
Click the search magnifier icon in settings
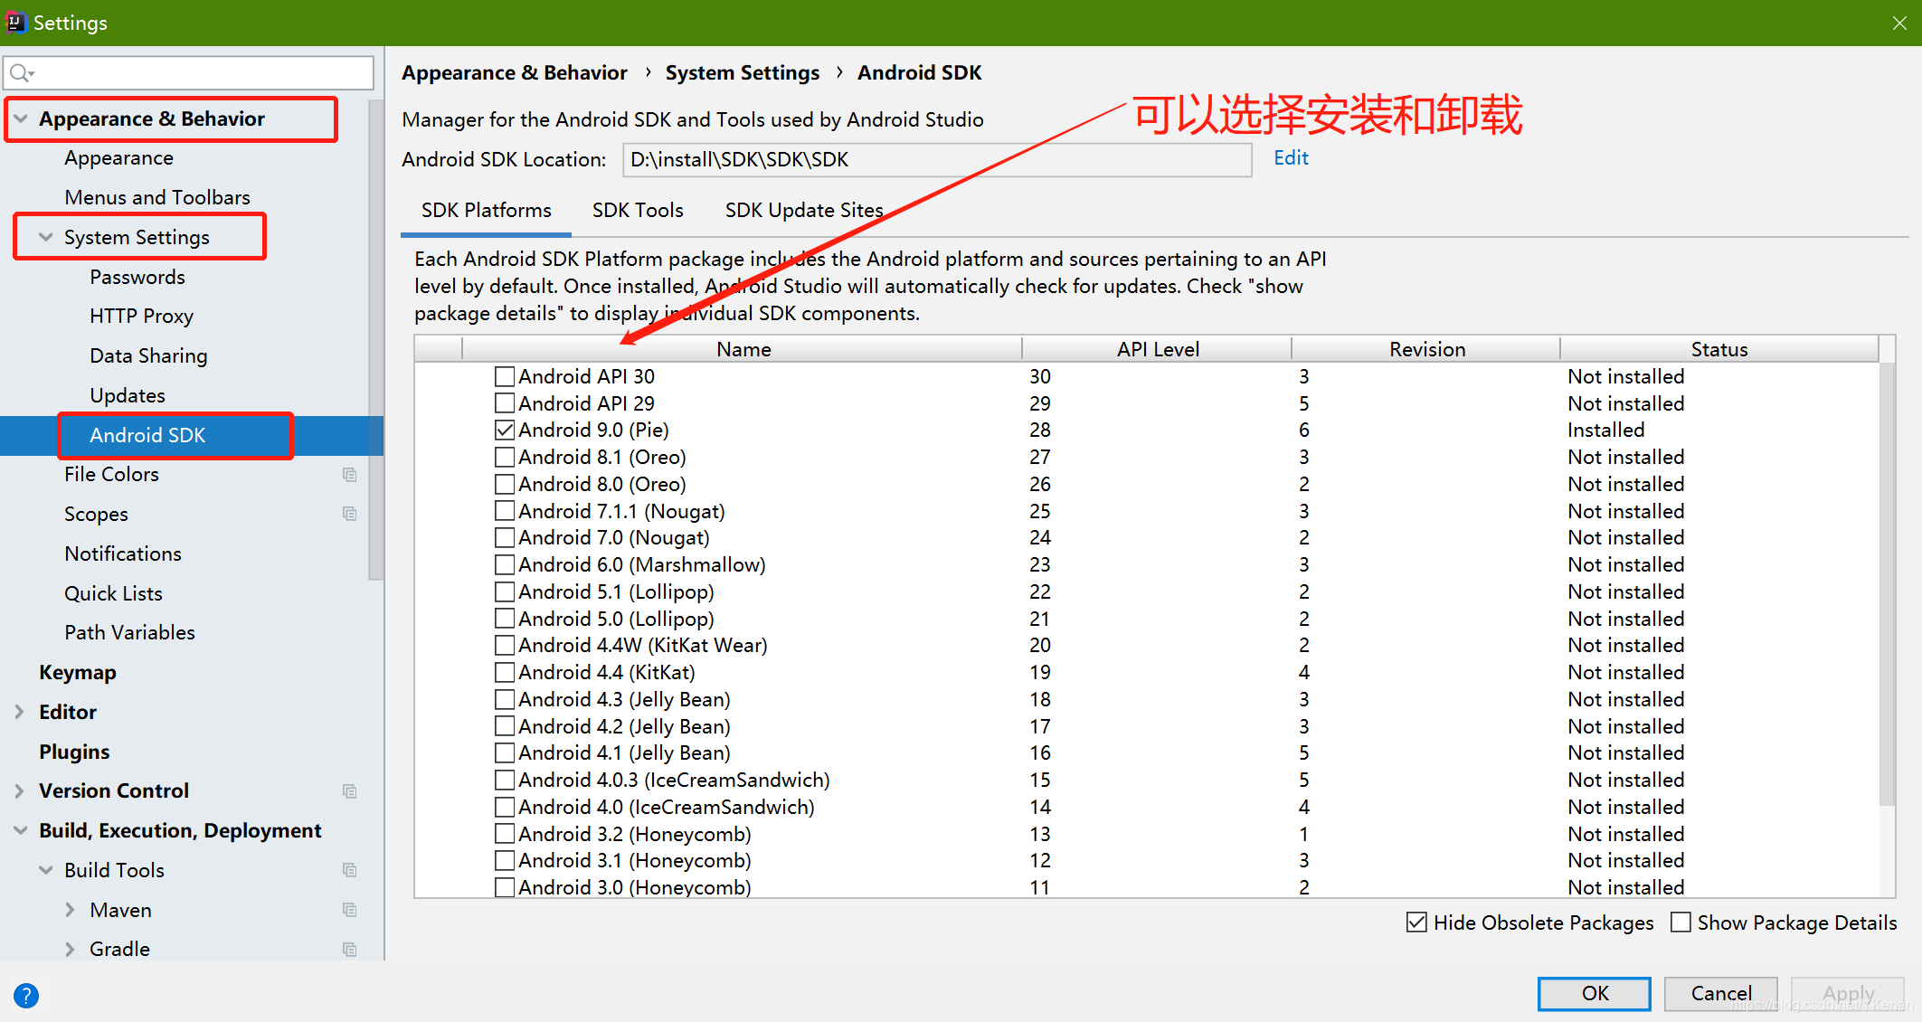pyautogui.click(x=22, y=73)
